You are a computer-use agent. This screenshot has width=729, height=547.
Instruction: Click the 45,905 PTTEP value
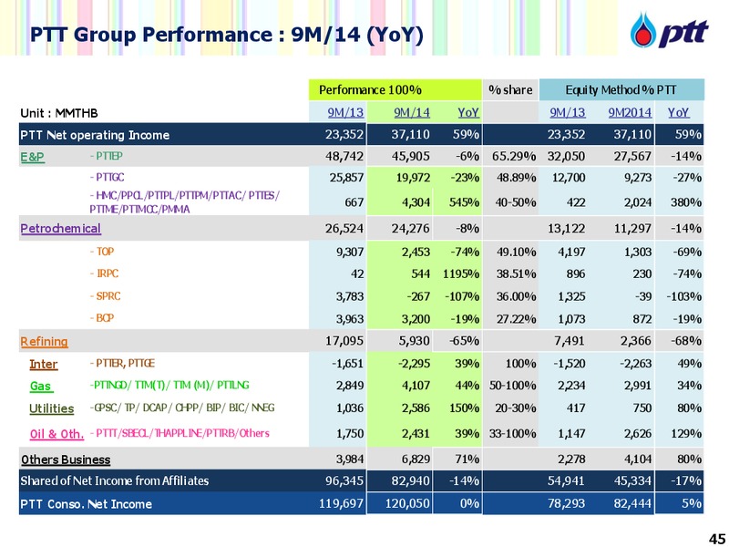[x=411, y=156]
